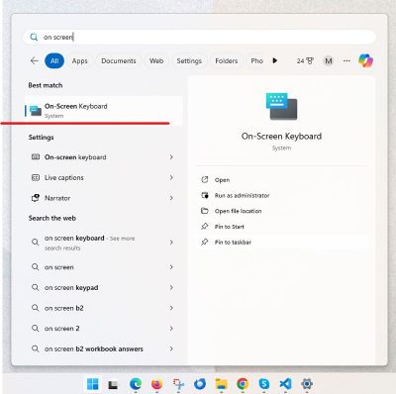Switch to the Apps filter tab
Screen dimensions: 396x394
coord(80,60)
